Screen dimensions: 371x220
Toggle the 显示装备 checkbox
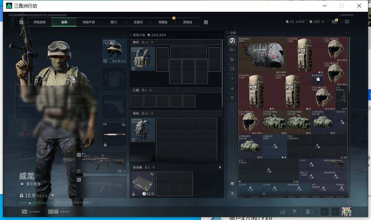(22, 184)
